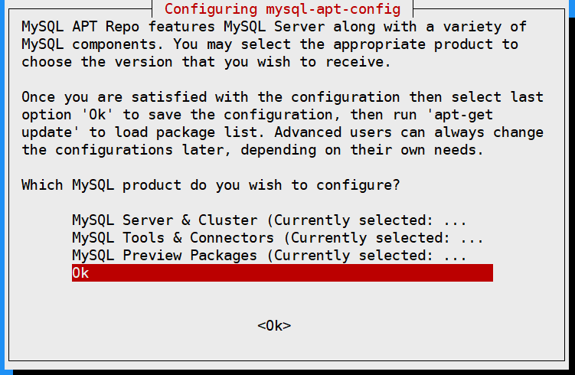575x375 pixels.
Task: Click '(Currently selected:' text on Preview Packages row
Action: [x=350, y=256]
